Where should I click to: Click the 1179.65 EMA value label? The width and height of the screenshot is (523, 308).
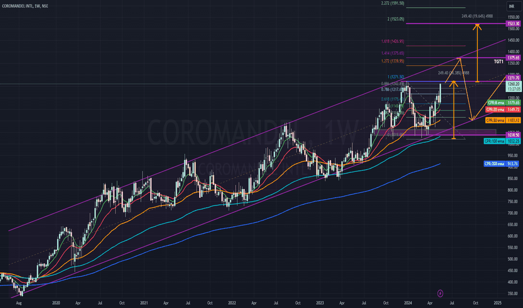click(513, 103)
